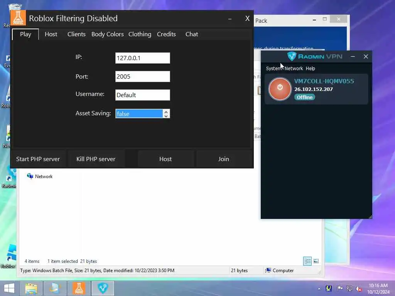Viewport: 395px width, 296px height.
Task: Show hidden tray icons arrow
Action: pyautogui.click(x=319, y=289)
